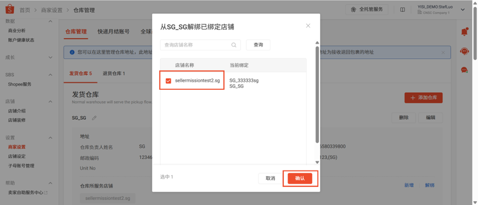478x205 pixels.
Task: Select the 发货仓库 5 tab
Action: coord(80,73)
